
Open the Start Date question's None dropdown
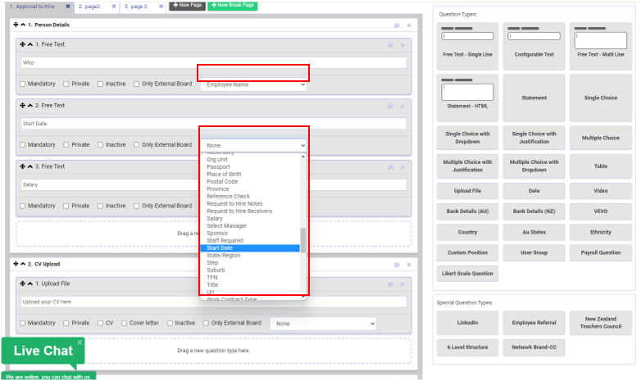click(x=253, y=145)
